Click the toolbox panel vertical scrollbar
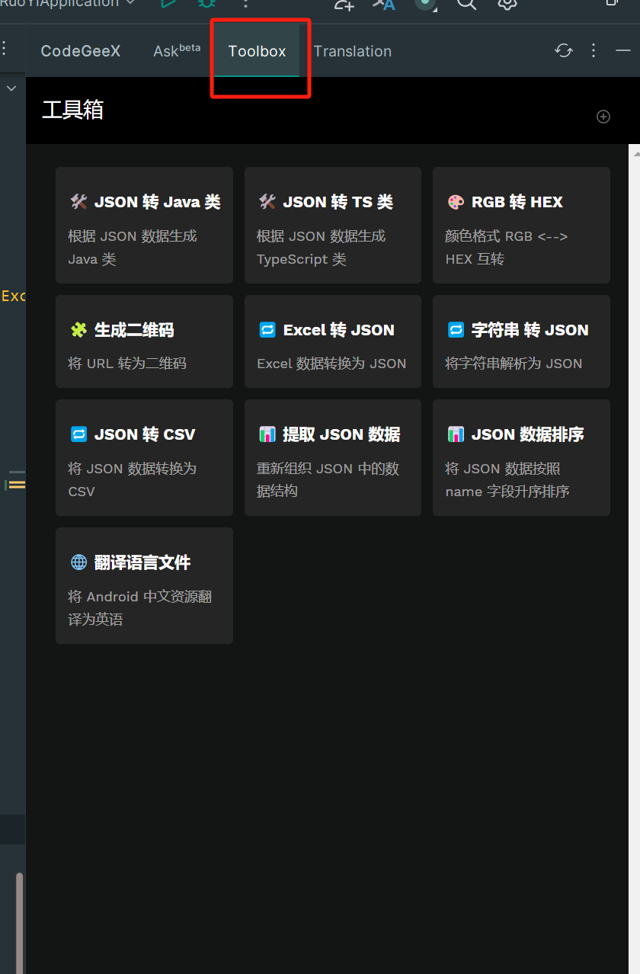 (x=634, y=559)
